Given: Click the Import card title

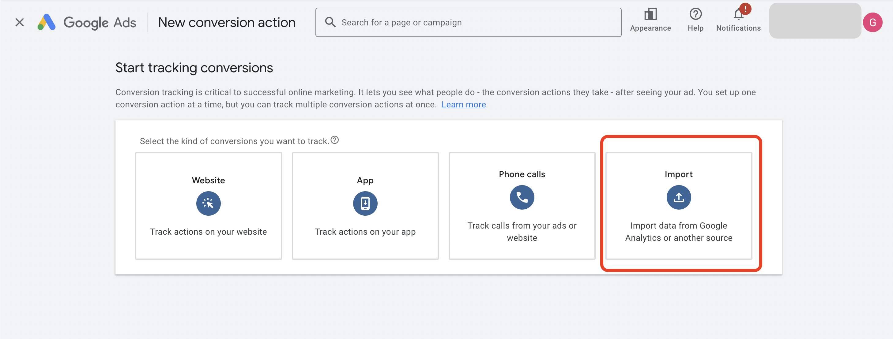Looking at the screenshot, I should tap(678, 174).
